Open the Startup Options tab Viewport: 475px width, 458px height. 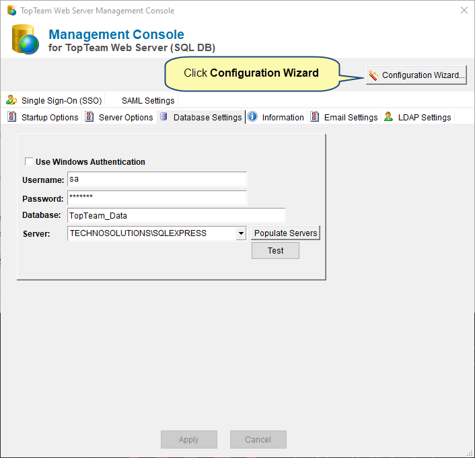tap(43, 117)
